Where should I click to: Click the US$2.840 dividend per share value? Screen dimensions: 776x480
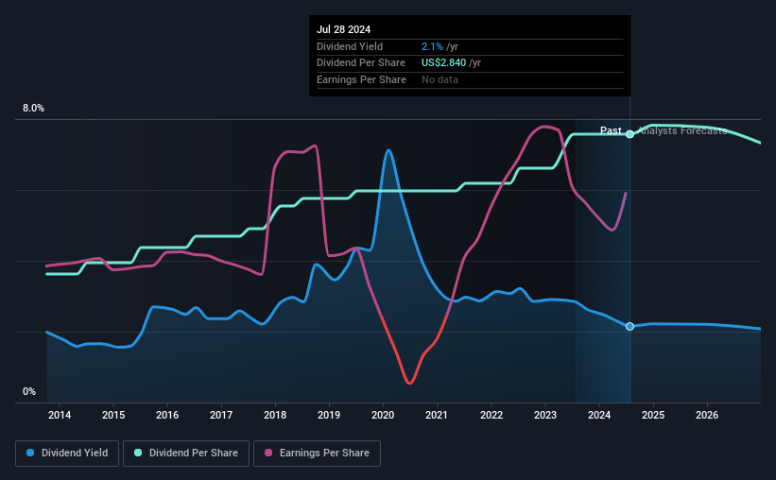coord(443,63)
